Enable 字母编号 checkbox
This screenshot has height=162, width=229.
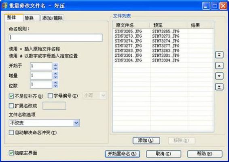pyautogui.click(x=50, y=96)
